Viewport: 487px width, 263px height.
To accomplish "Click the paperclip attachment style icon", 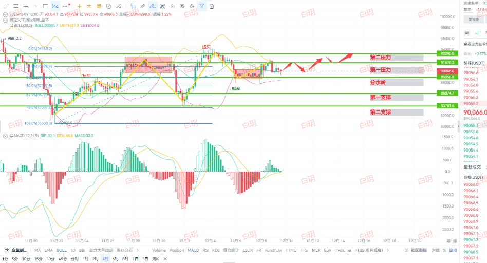I will [x=192, y=6].
